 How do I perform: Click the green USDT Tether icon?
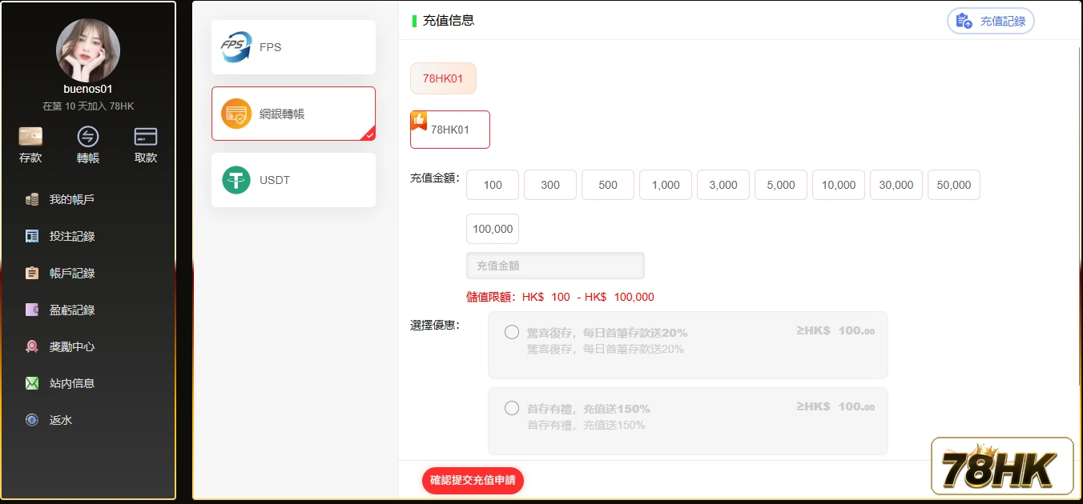[x=236, y=180]
